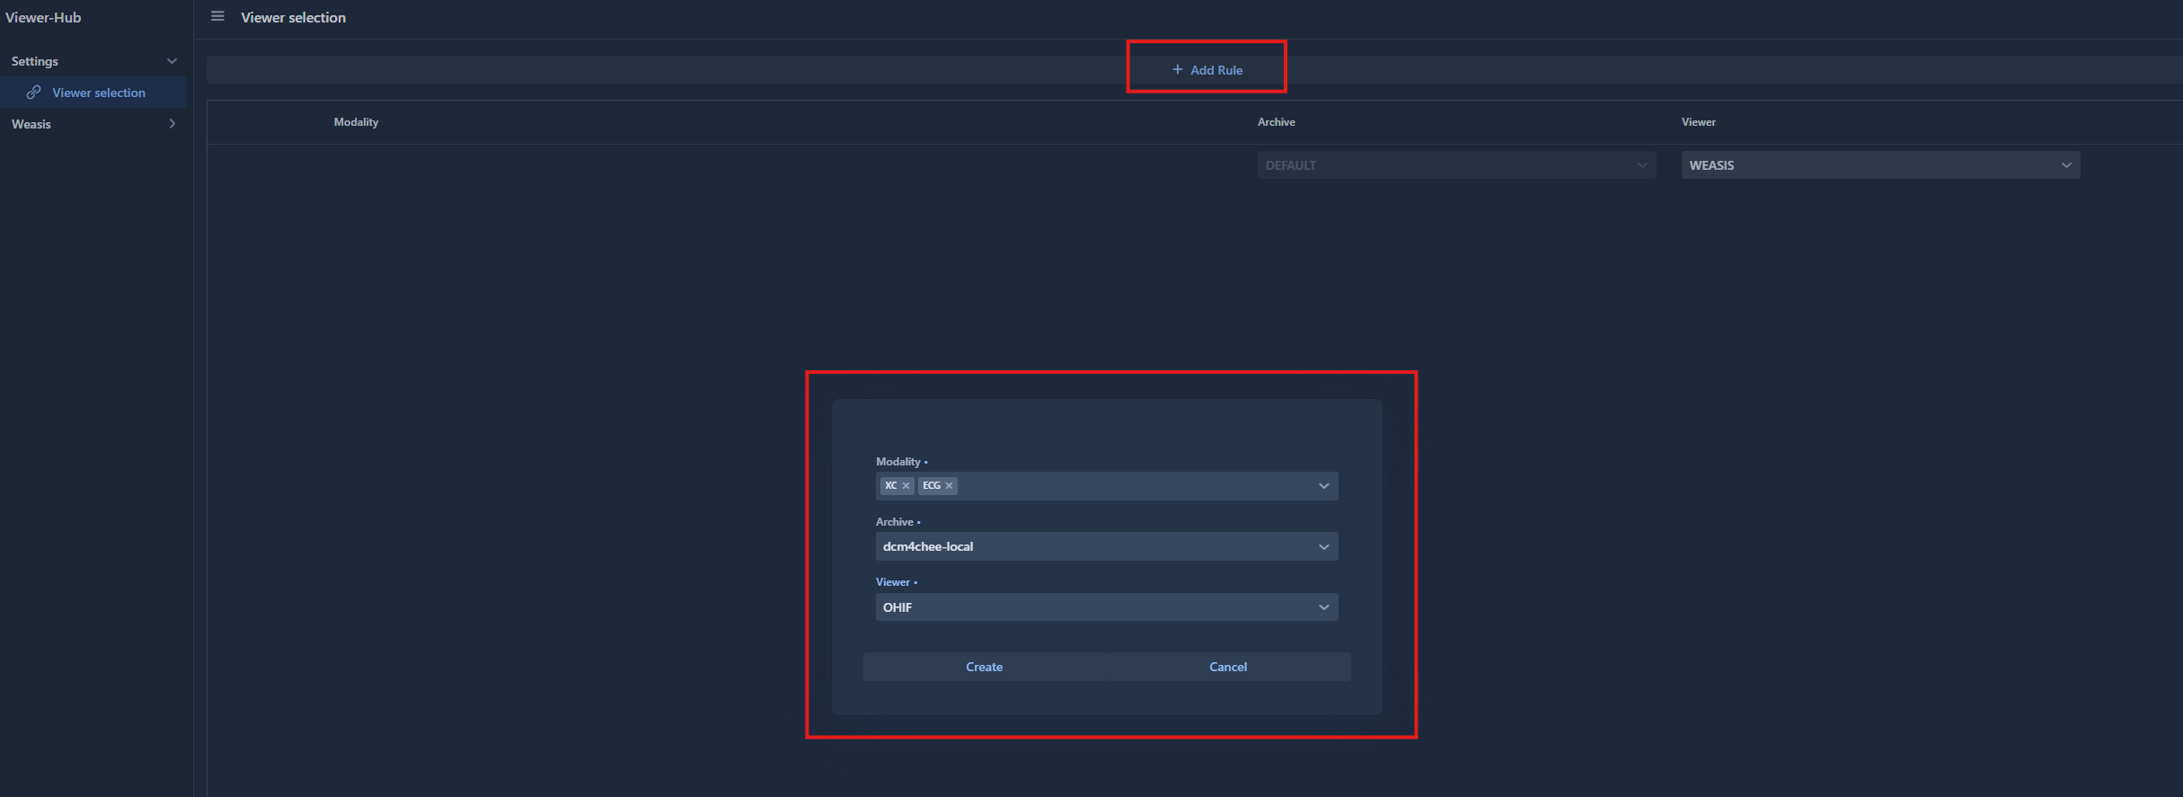Viewport: 2183px width, 797px height.
Task: Click the Archive column header
Action: tap(1276, 122)
